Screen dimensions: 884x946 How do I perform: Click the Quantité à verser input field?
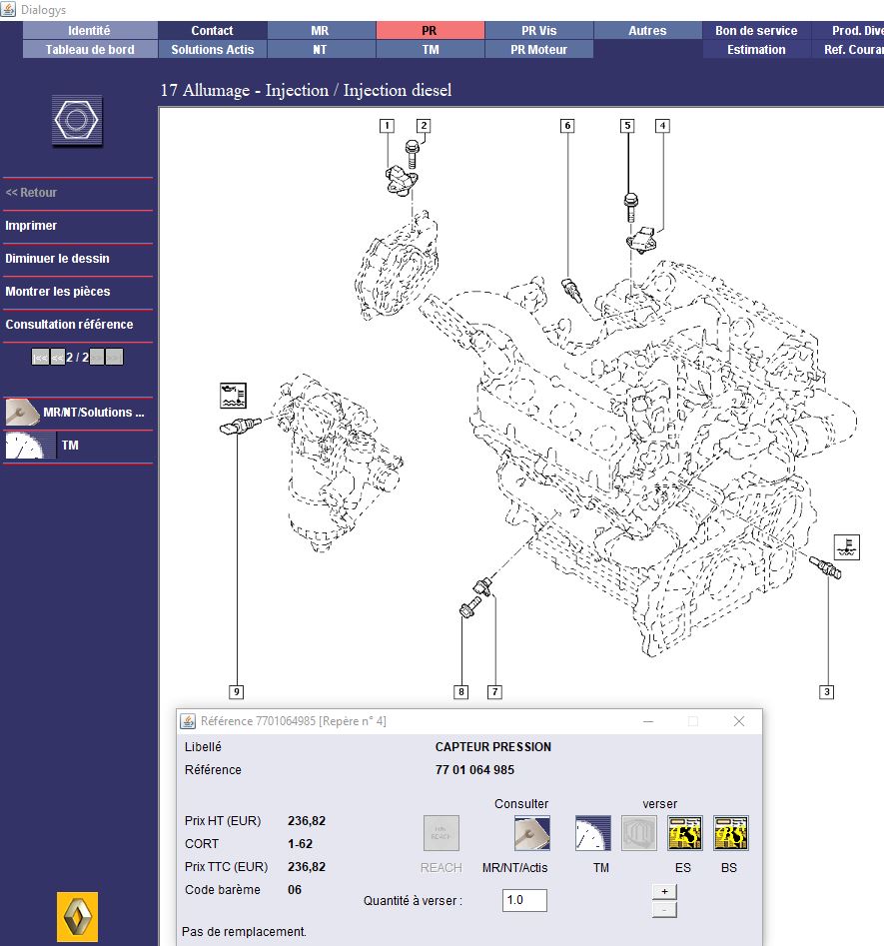coord(524,900)
